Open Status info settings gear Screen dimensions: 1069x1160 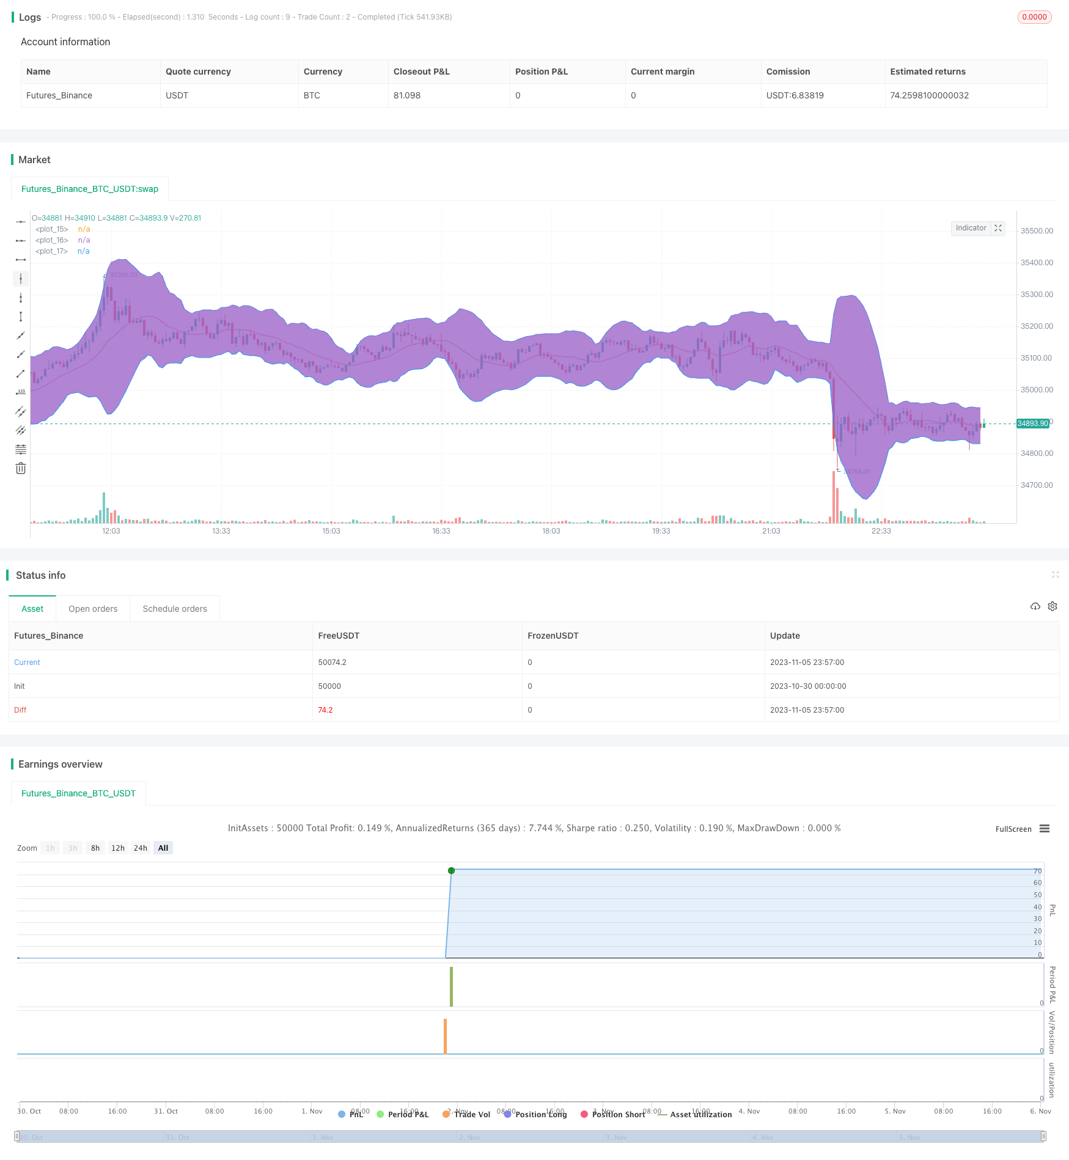1052,606
